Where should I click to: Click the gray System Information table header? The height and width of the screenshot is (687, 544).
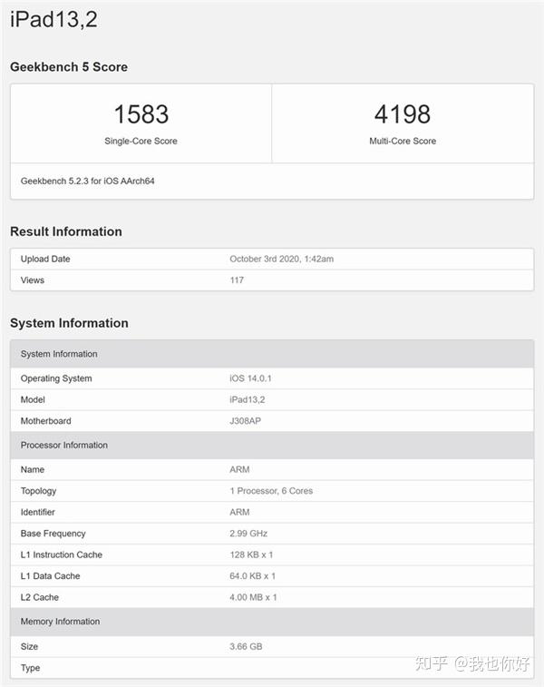272,354
